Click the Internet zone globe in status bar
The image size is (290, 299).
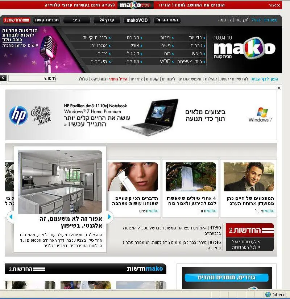(268, 295)
